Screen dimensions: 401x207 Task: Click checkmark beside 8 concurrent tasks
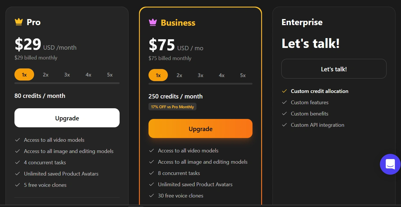[151, 173]
